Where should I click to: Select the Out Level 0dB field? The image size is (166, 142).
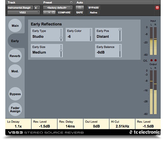(96, 124)
